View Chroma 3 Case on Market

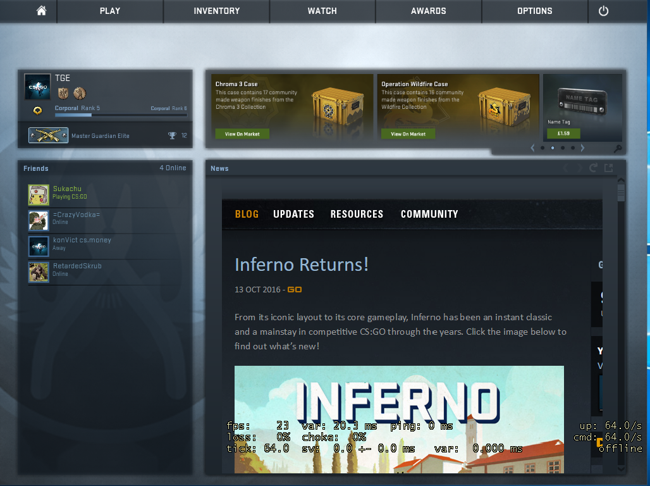[242, 134]
